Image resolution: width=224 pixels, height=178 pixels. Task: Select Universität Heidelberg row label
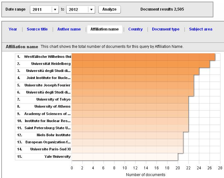tap(51, 64)
